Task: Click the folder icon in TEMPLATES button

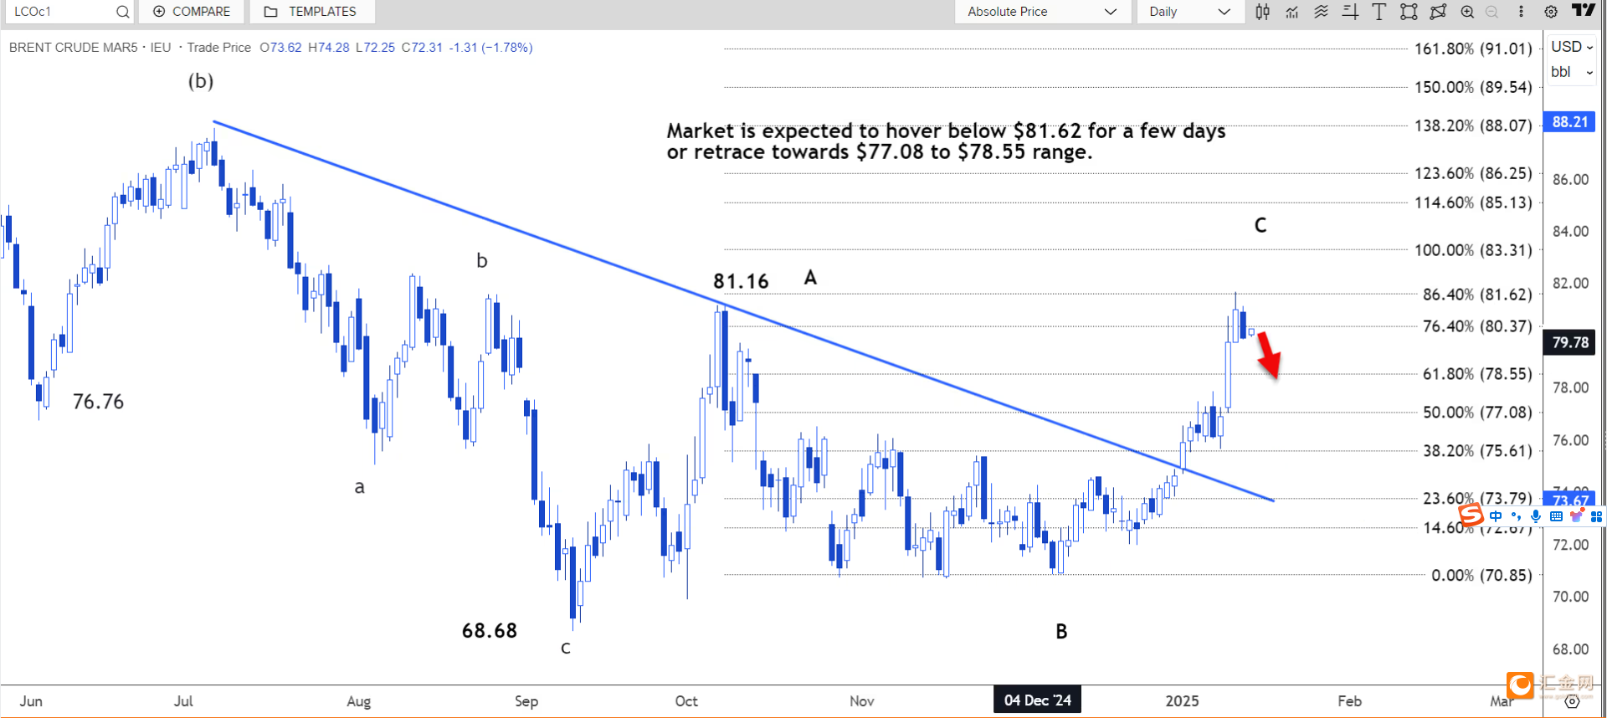Action: pos(270,12)
